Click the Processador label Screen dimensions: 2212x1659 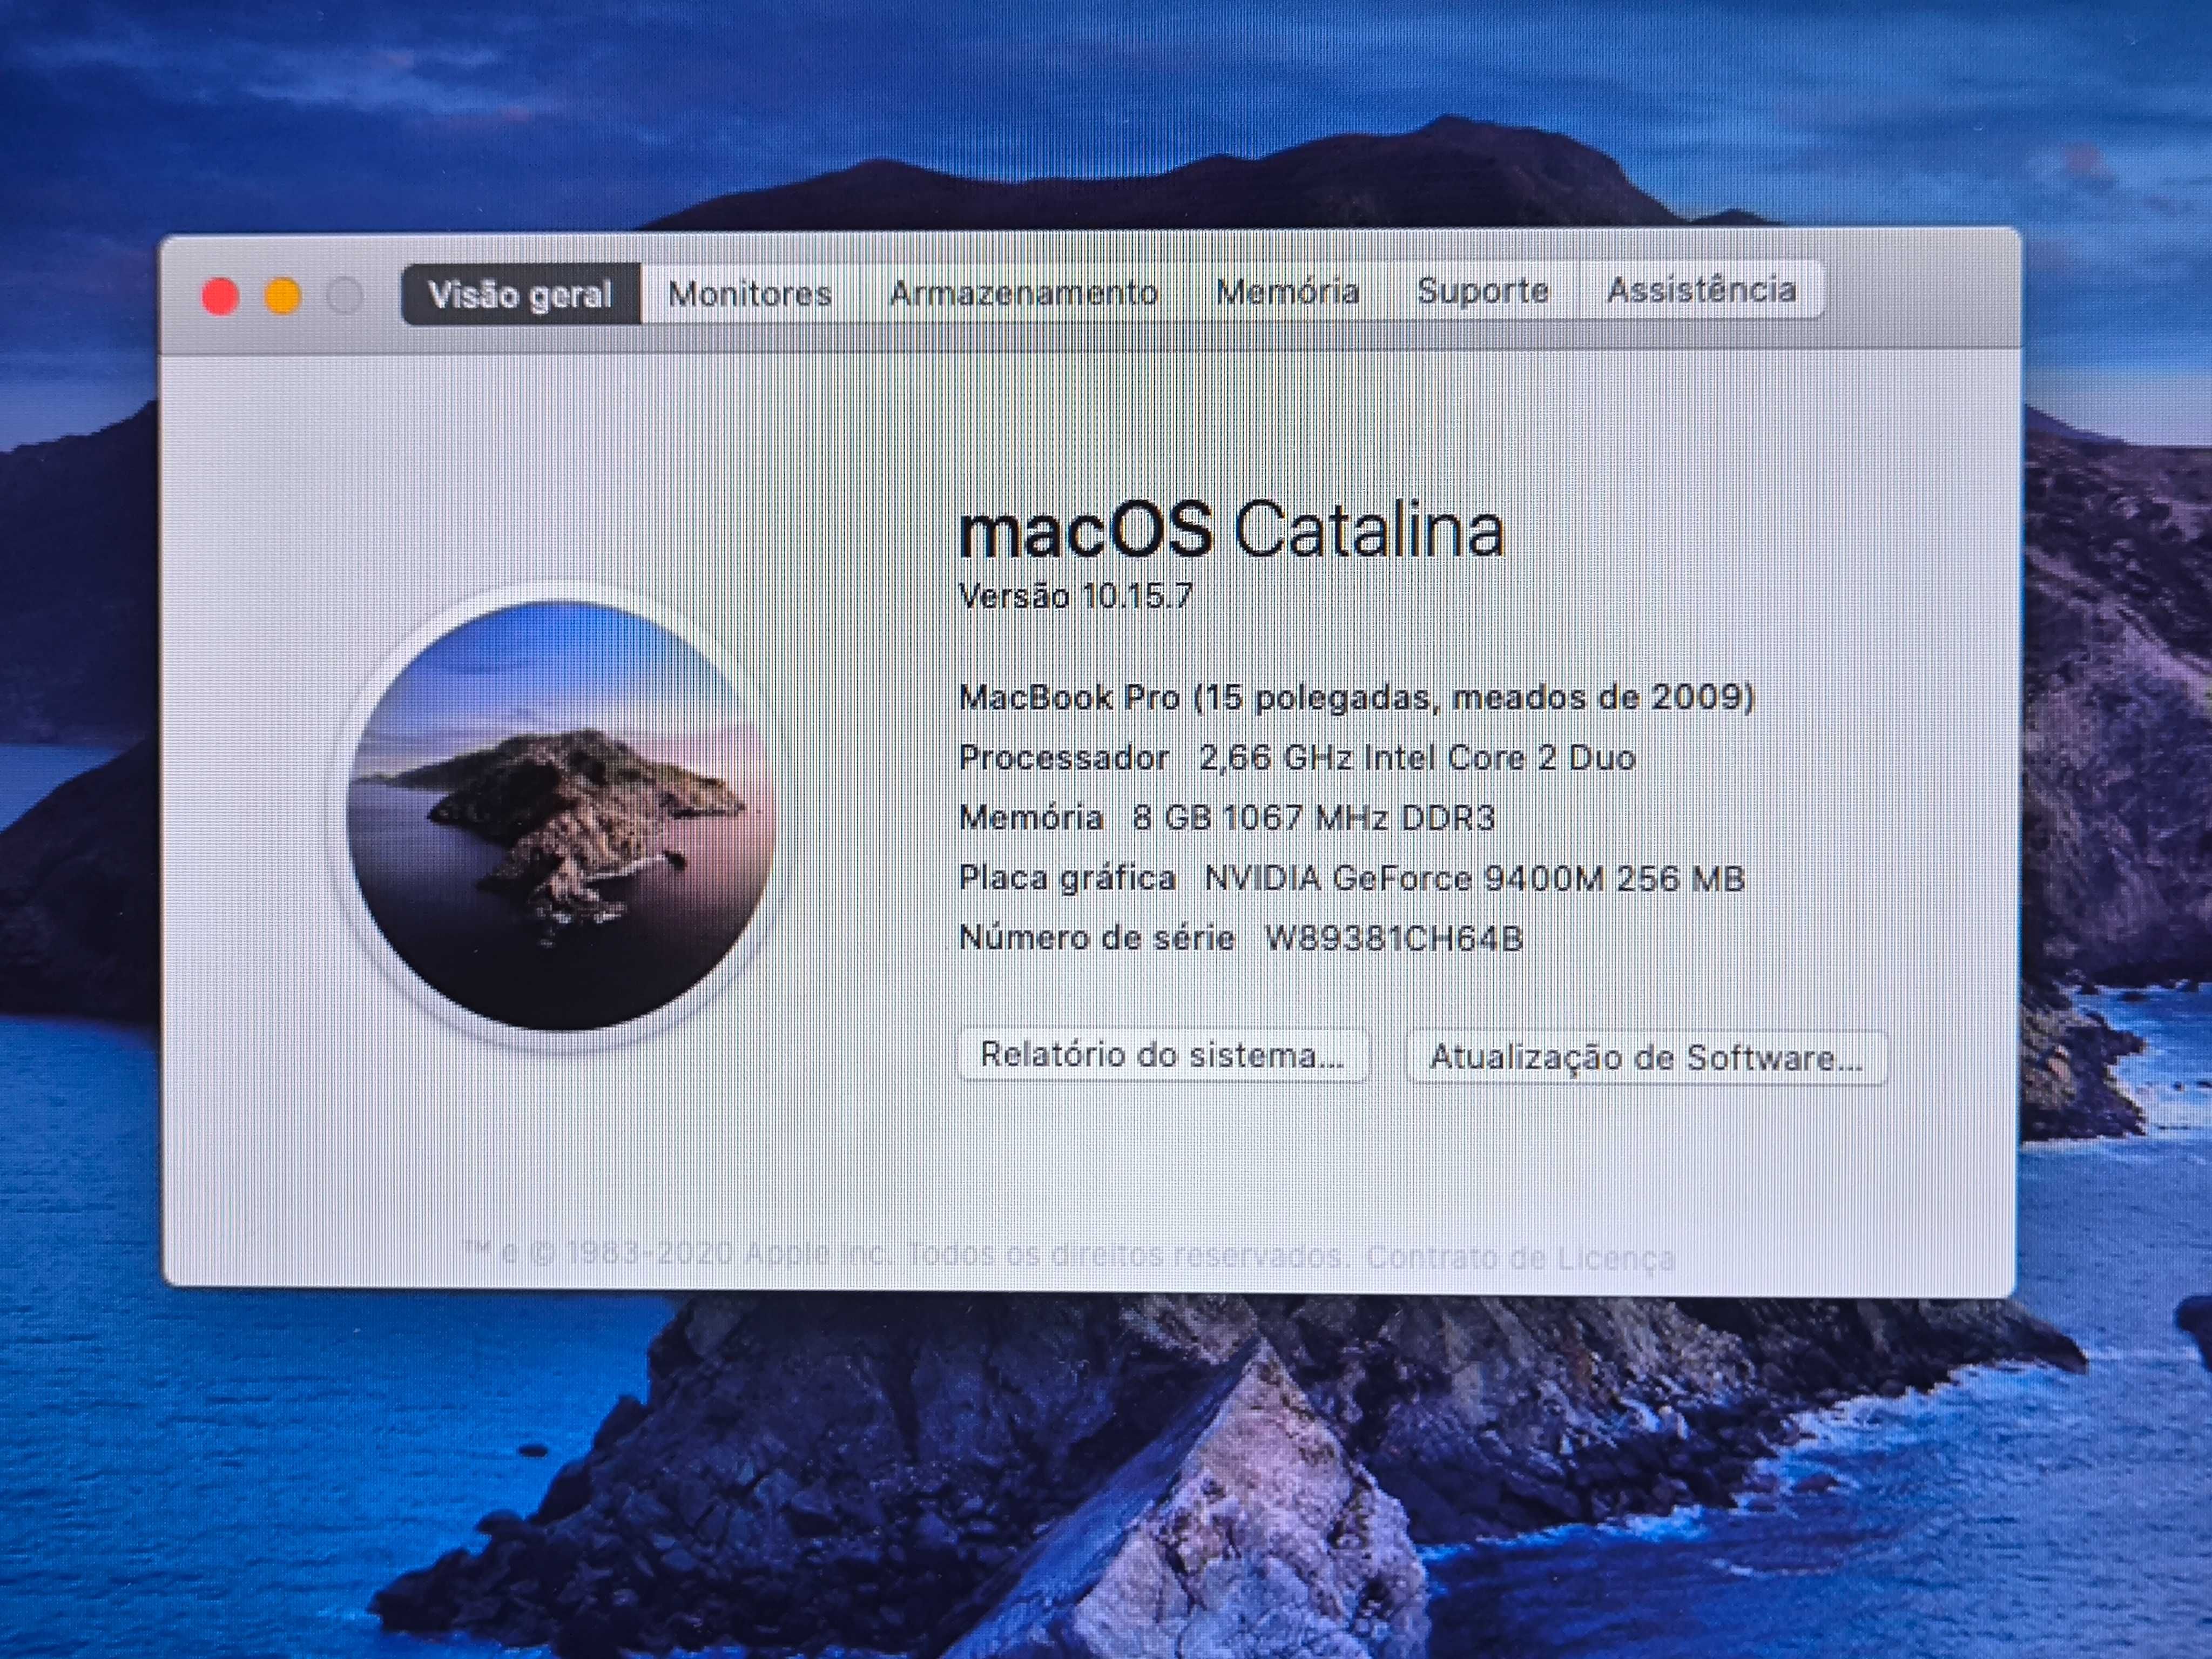1064,758
